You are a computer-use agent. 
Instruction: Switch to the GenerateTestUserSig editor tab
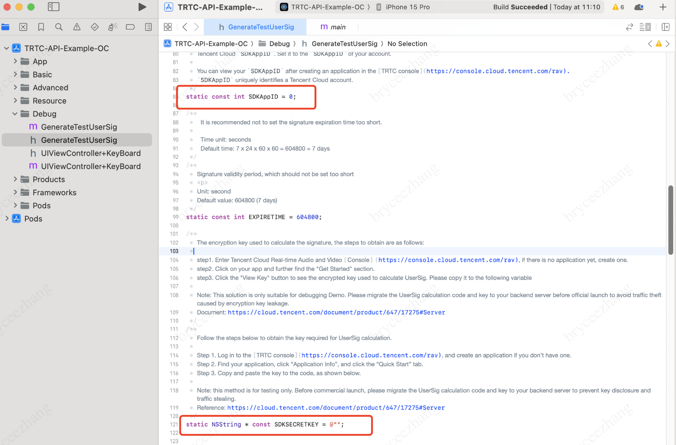click(255, 27)
